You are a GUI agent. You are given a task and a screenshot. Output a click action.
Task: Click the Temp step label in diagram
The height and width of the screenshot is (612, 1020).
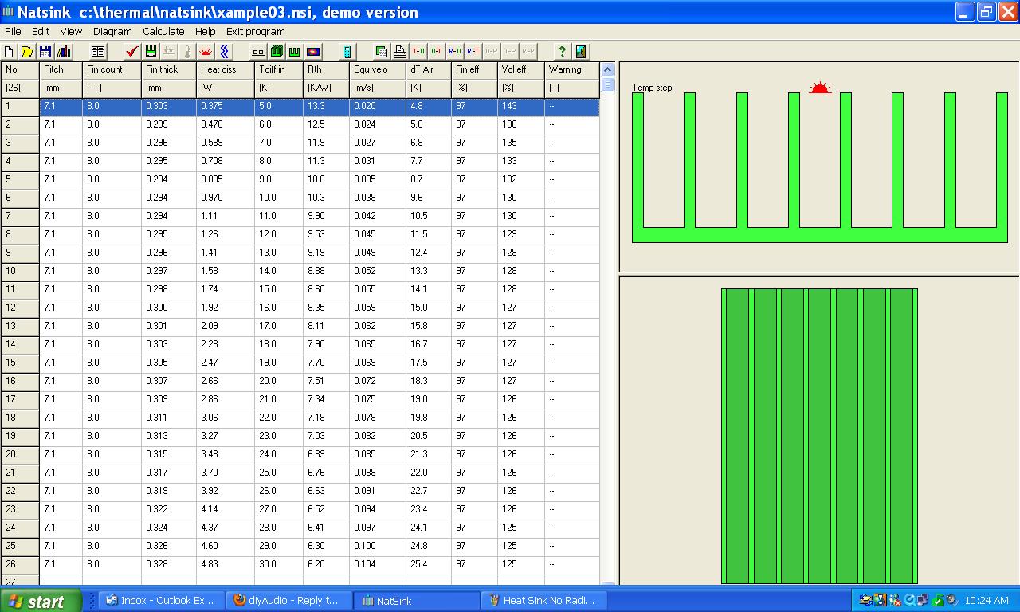click(652, 88)
